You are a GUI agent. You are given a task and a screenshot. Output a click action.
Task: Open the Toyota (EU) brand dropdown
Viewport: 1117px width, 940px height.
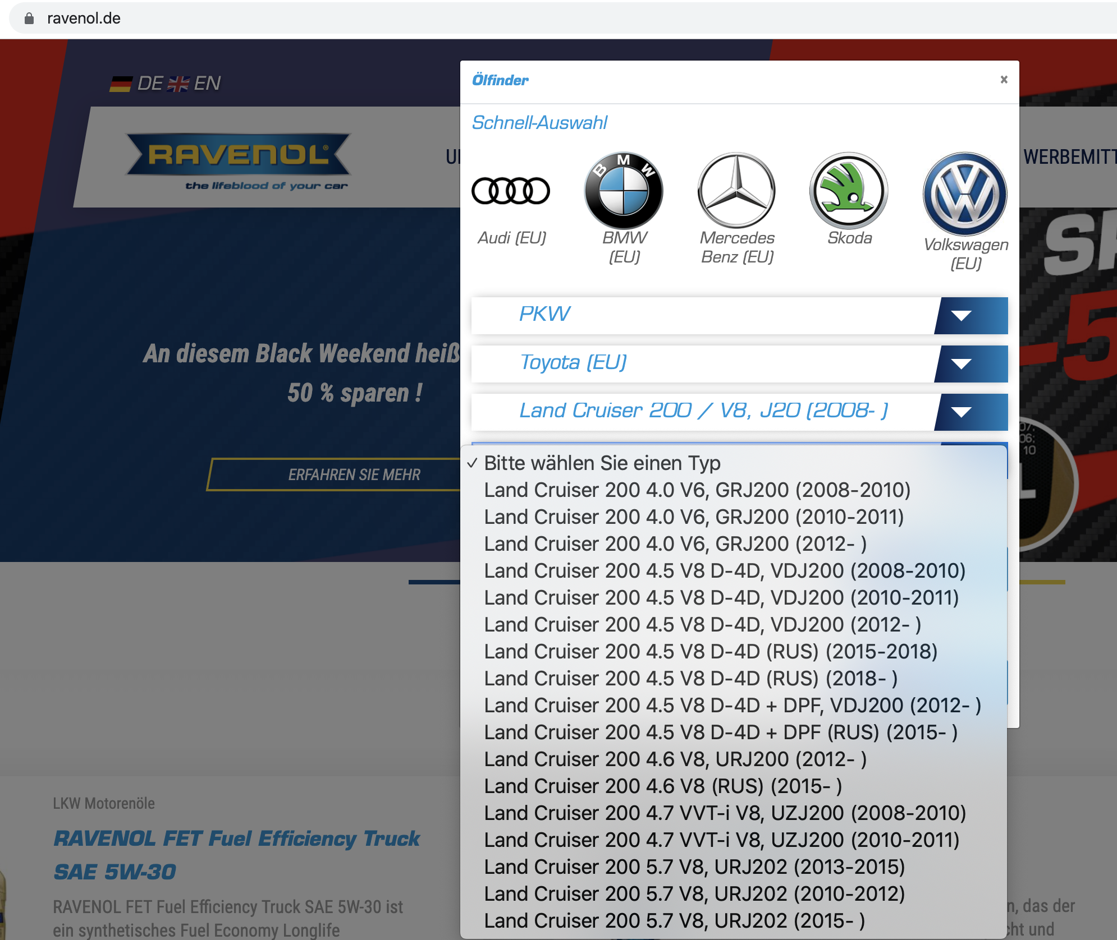[x=739, y=363]
